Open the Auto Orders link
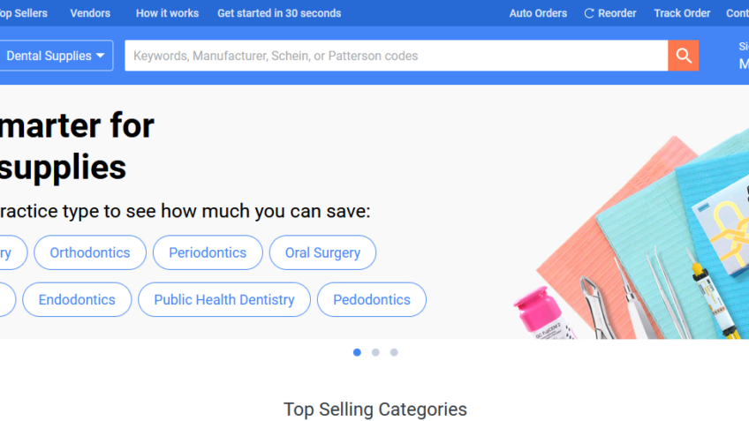The image size is (749, 421). click(x=538, y=13)
